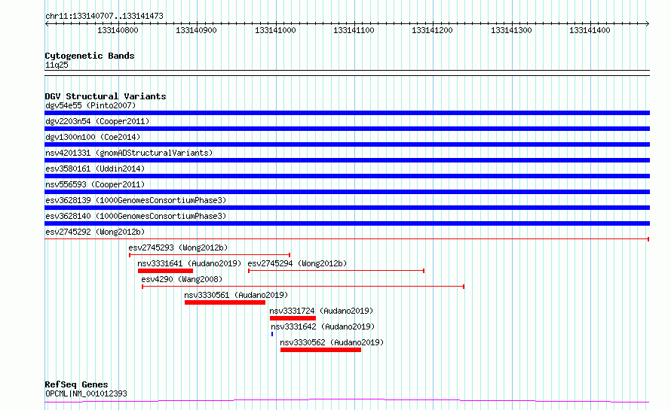Click ruler position 133140900
671x410 pixels.
pyautogui.click(x=197, y=30)
